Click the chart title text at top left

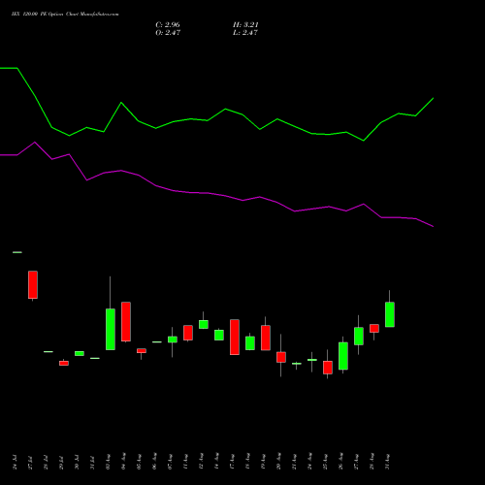coord(65,15)
